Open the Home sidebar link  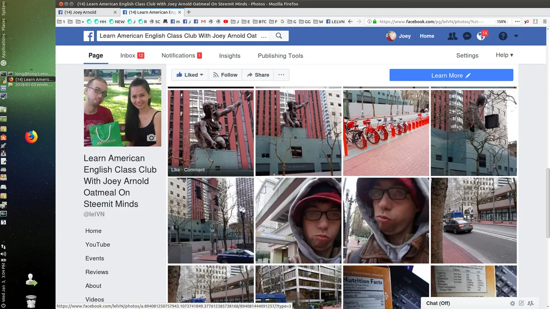pyautogui.click(x=93, y=231)
